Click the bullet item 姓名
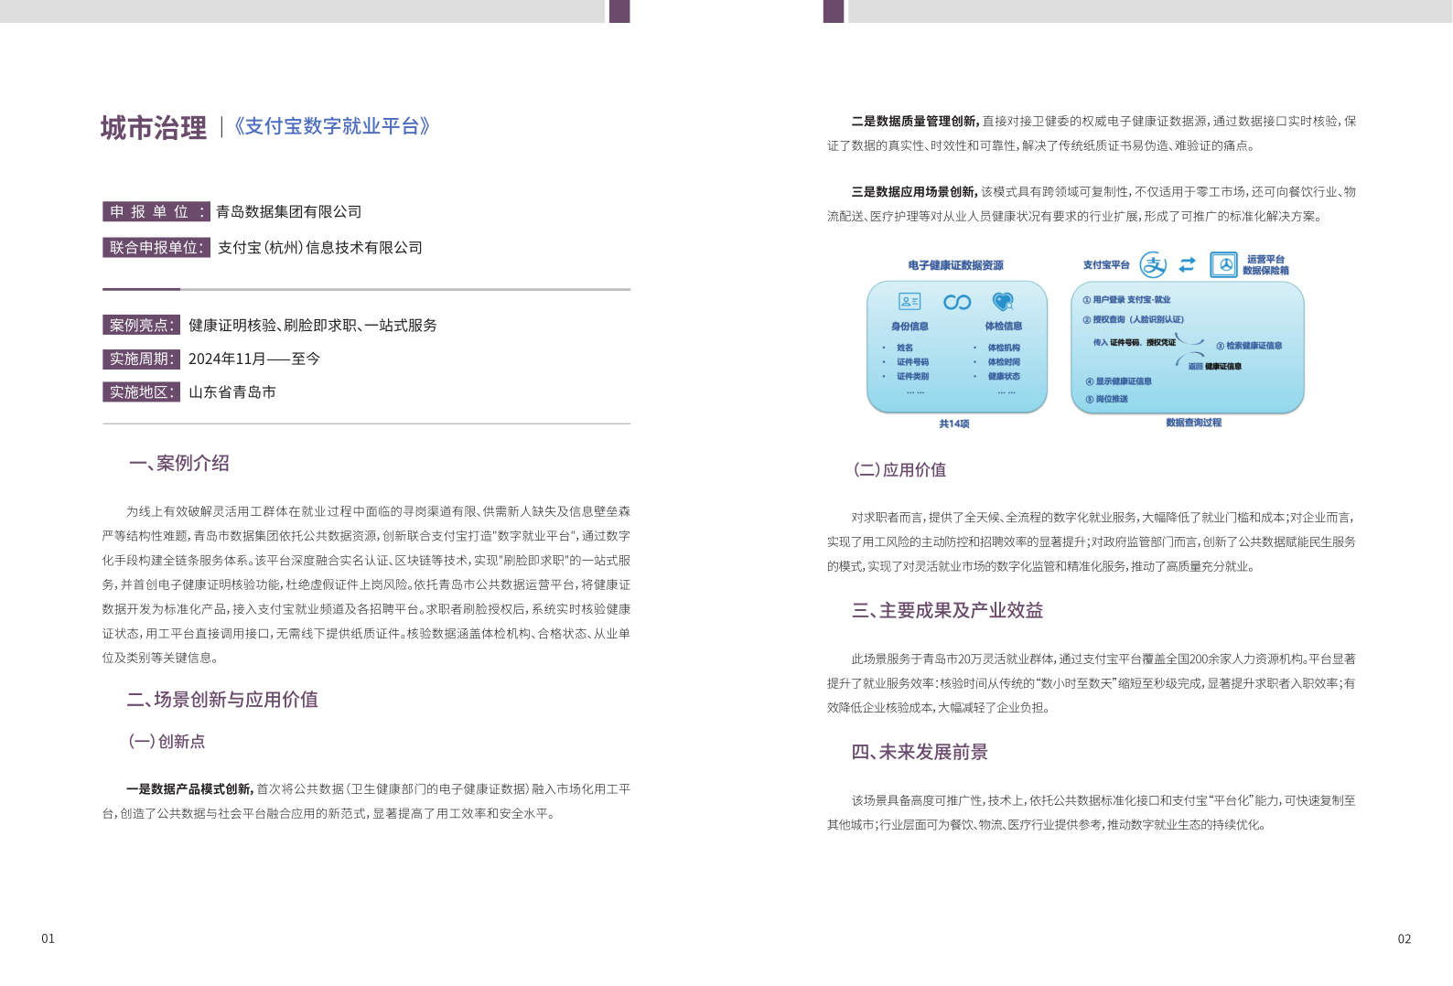 [905, 348]
